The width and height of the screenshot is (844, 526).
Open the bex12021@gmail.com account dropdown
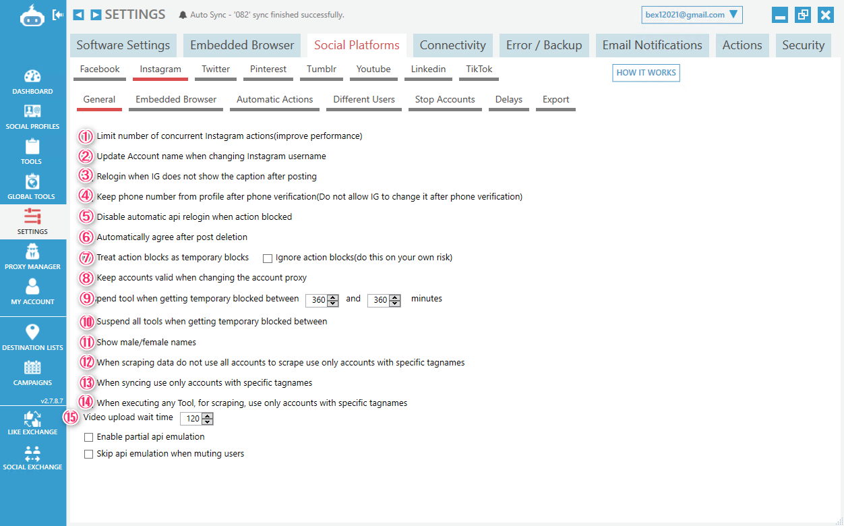click(692, 15)
